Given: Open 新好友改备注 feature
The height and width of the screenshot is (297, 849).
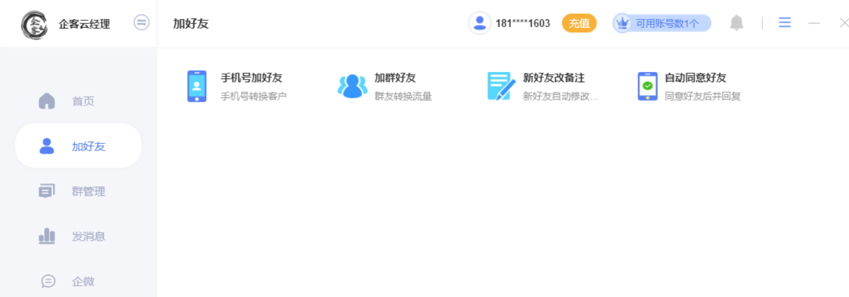Looking at the screenshot, I should tap(554, 78).
